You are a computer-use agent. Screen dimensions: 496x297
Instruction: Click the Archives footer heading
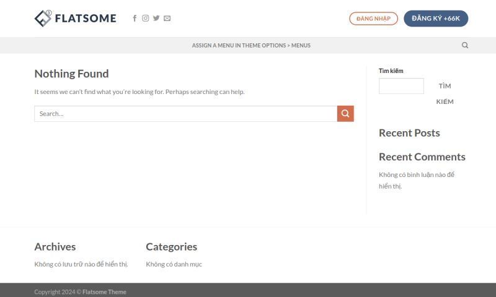pos(55,247)
